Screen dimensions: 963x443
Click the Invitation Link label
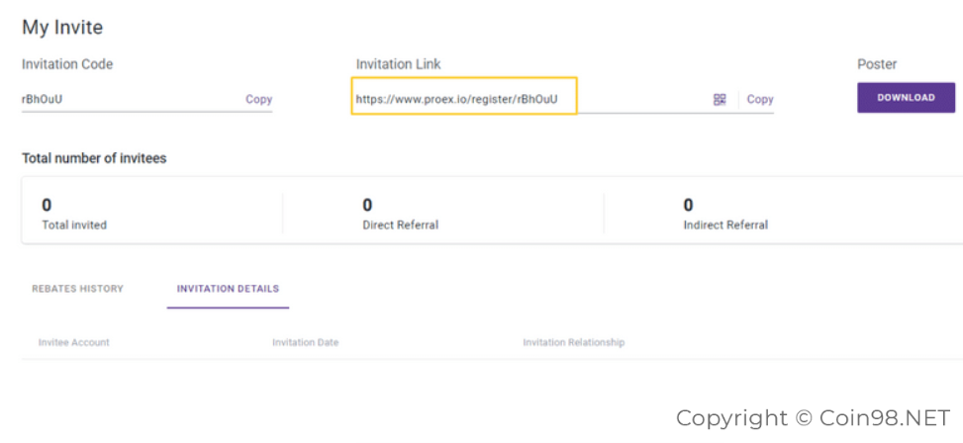399,64
